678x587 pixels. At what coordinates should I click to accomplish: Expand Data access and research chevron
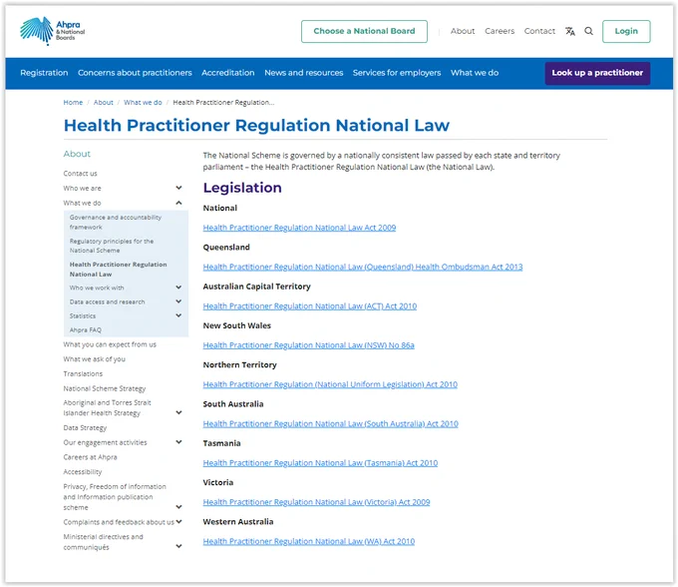tap(178, 301)
